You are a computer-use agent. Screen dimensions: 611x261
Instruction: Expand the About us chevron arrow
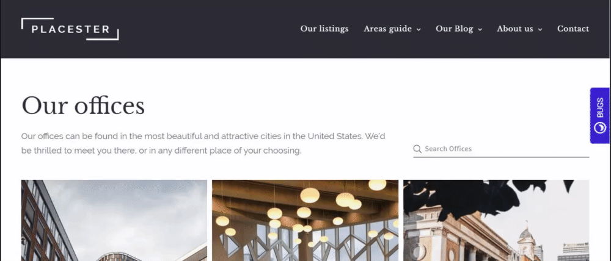point(540,29)
